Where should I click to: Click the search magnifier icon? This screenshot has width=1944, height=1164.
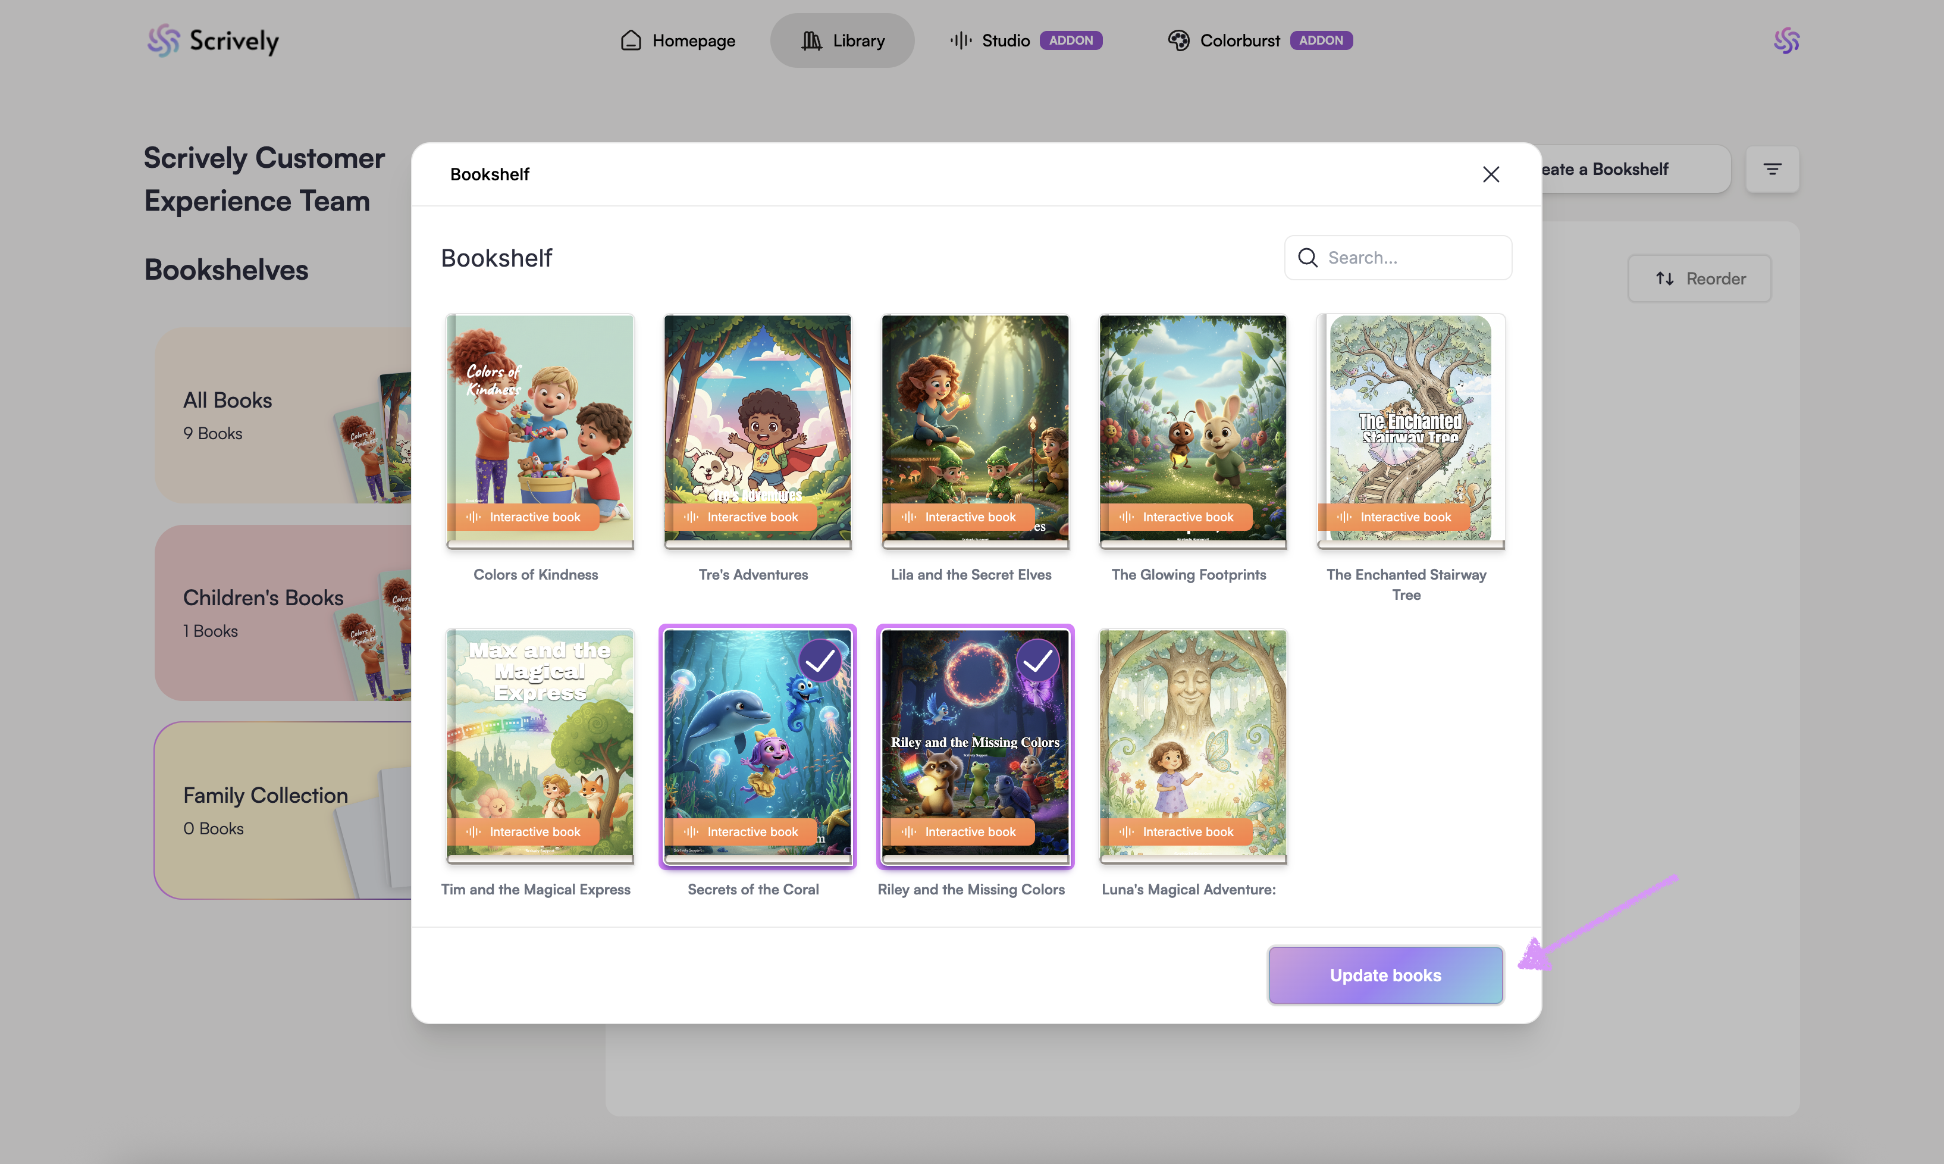pos(1308,258)
